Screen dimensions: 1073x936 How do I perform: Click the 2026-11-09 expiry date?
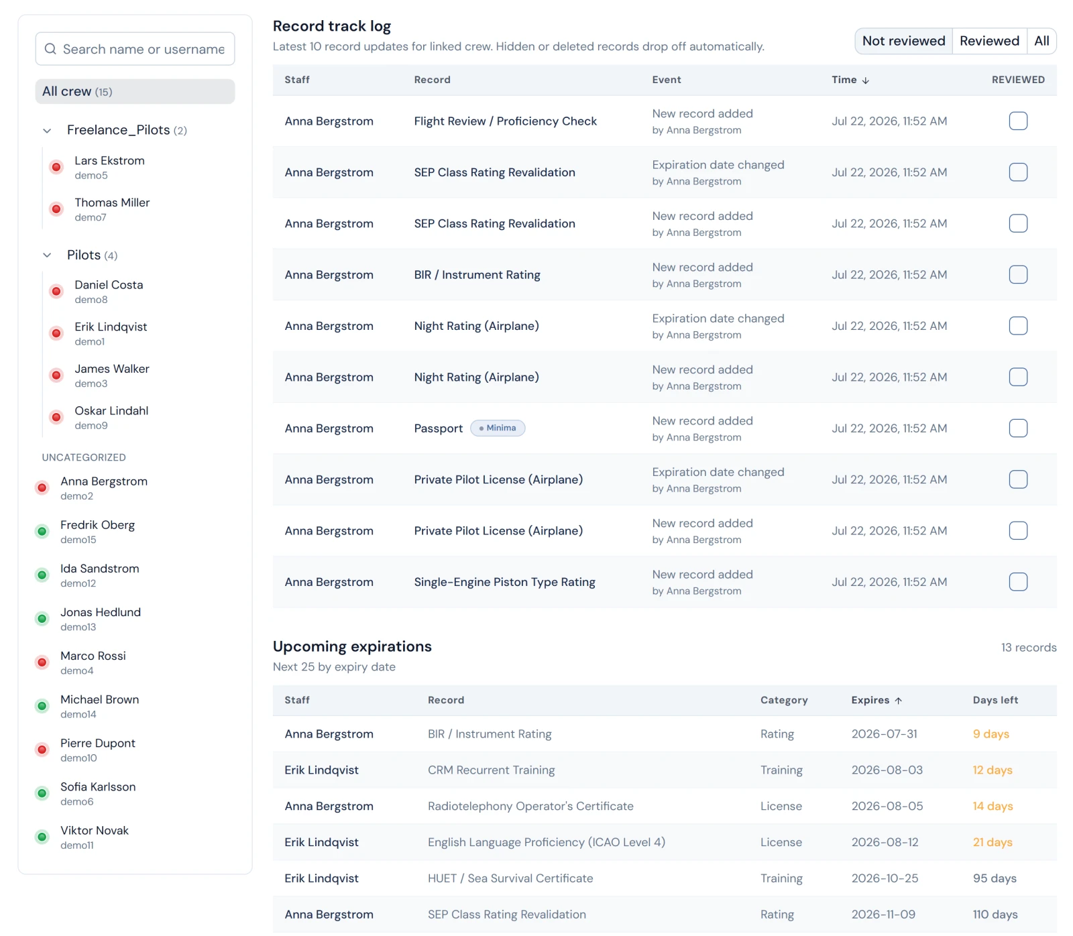883,915
